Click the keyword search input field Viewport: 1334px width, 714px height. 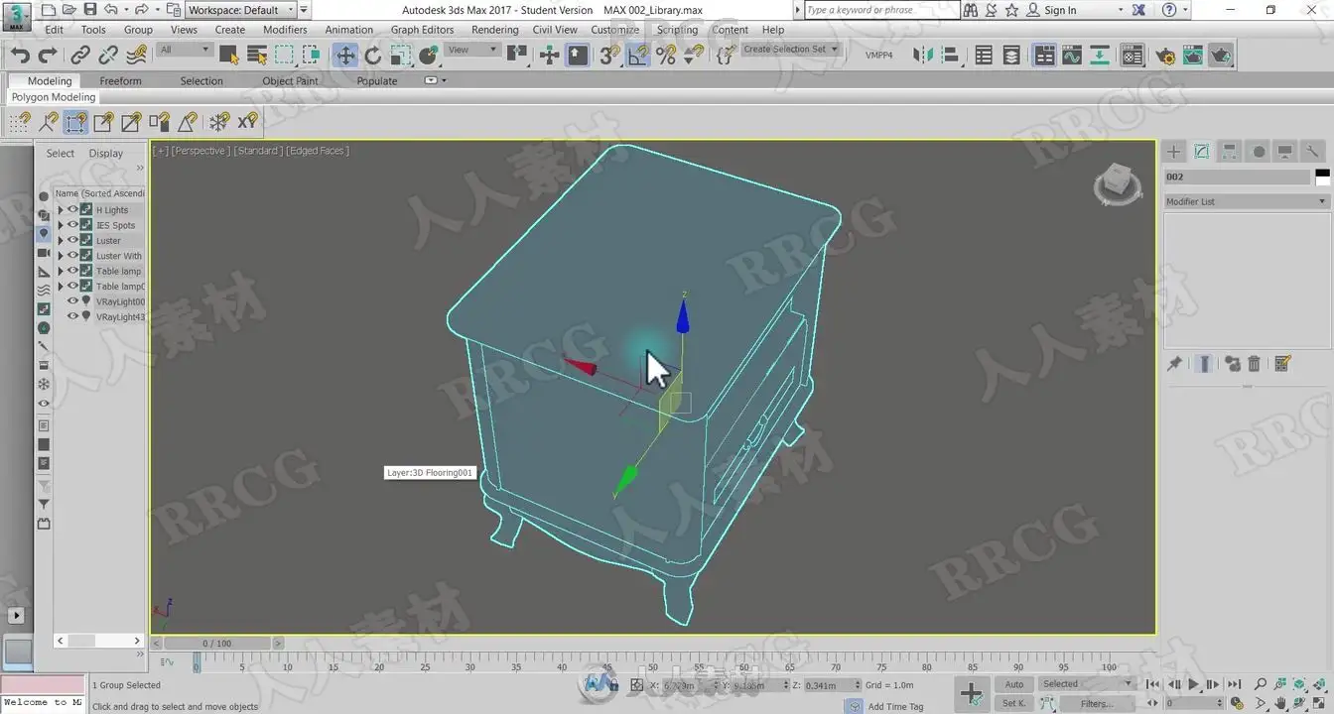(x=881, y=10)
